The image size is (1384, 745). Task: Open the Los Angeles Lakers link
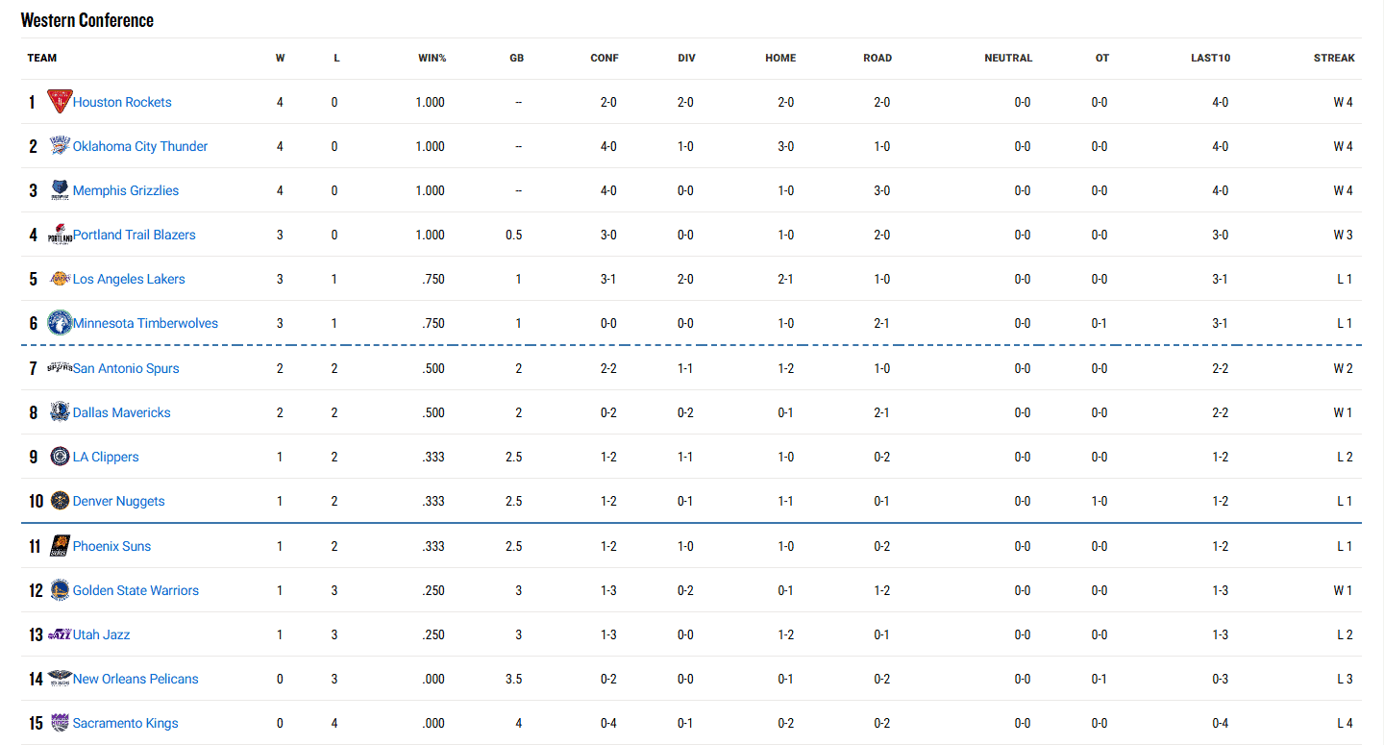tap(129, 279)
